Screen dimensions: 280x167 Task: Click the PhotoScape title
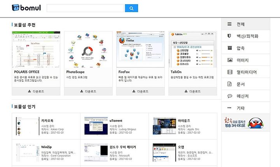pyautogui.click(x=75, y=72)
